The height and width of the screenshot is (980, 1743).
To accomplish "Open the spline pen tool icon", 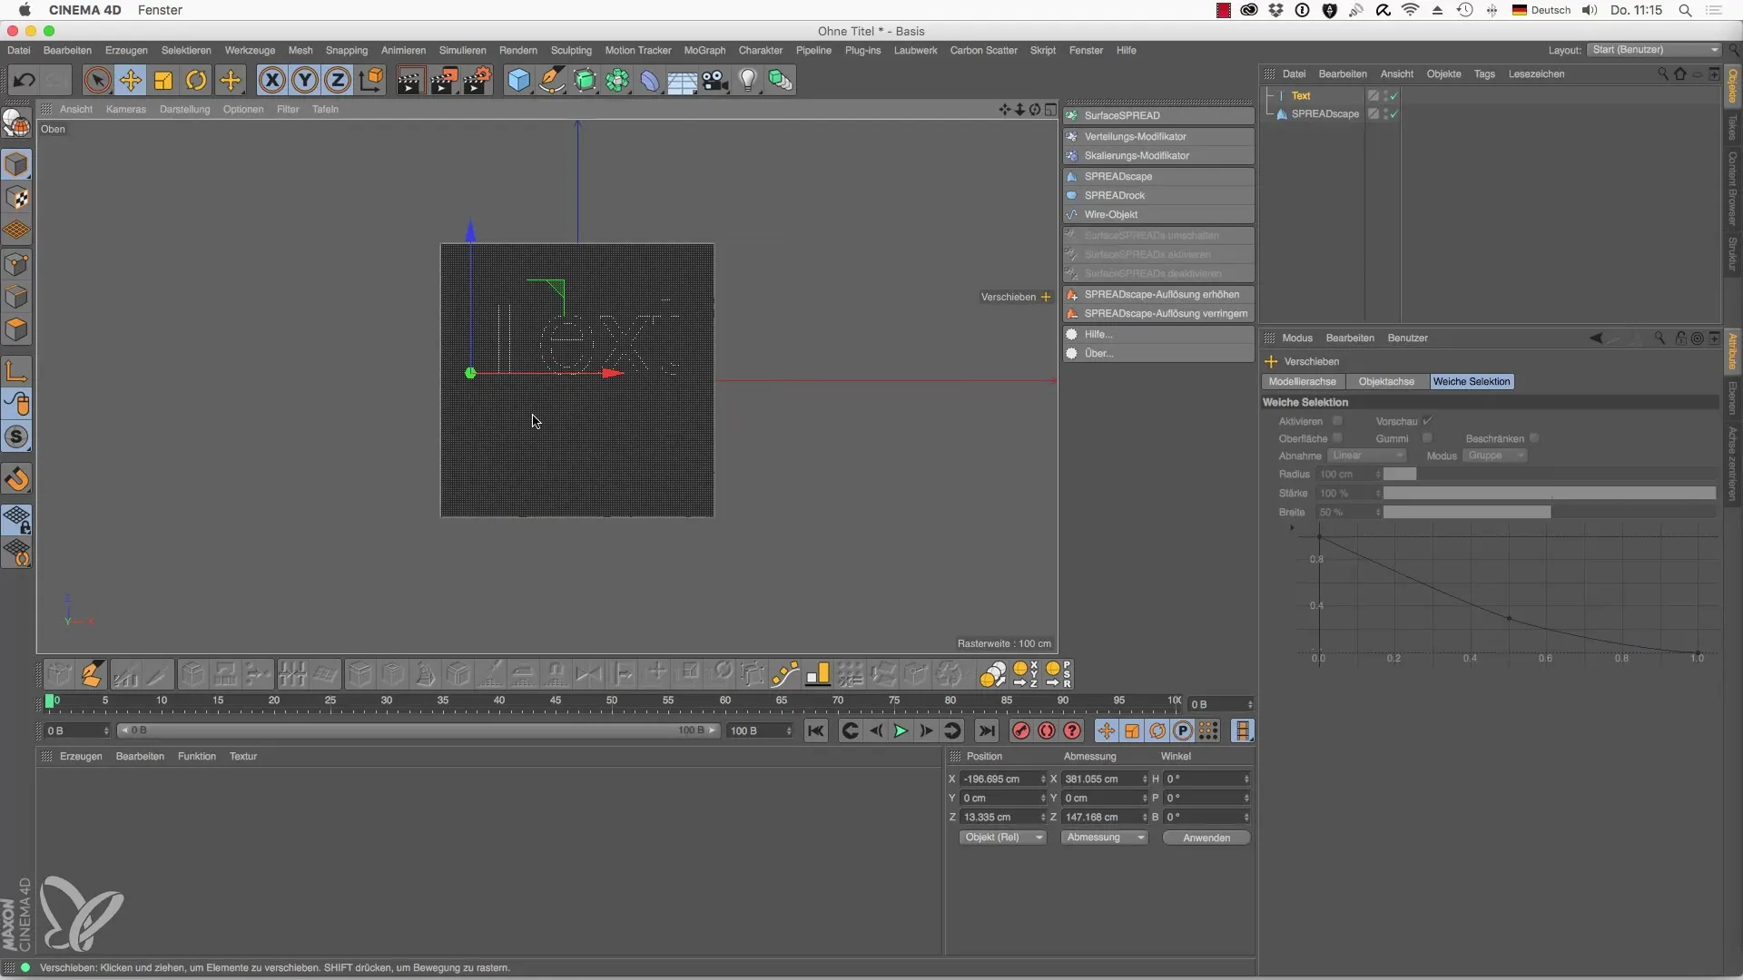I will 552,81.
